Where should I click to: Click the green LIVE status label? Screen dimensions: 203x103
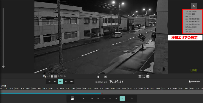coord(194,70)
